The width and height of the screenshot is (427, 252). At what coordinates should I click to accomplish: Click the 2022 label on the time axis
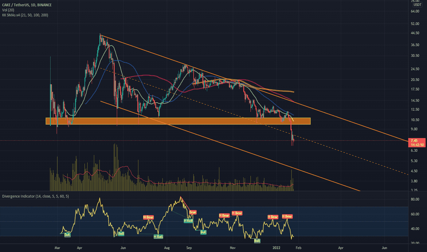pyautogui.click(x=276, y=248)
